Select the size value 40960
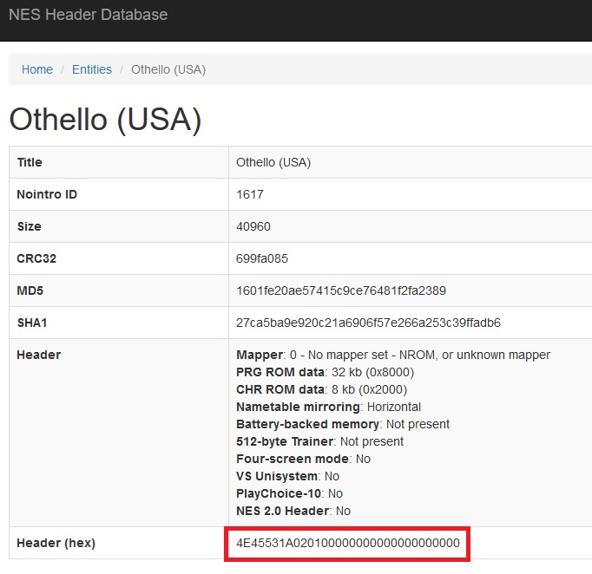 253,226
